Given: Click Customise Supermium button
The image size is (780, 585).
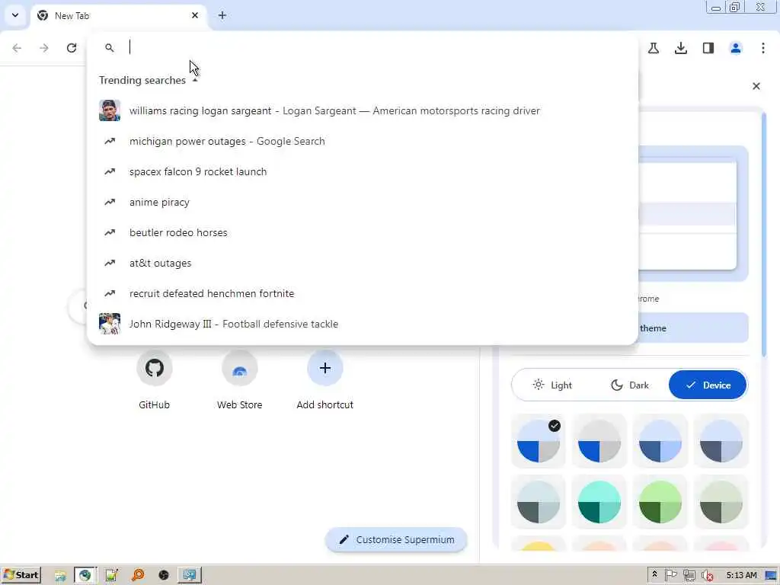Looking at the screenshot, I should [396, 540].
